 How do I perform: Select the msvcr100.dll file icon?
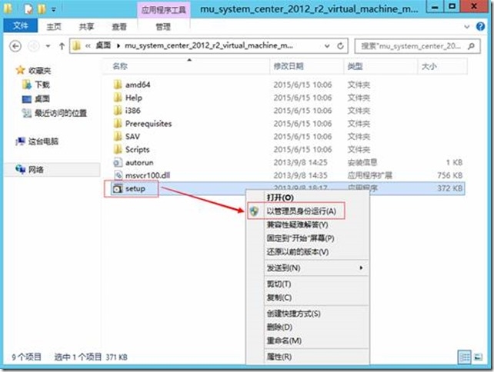[118, 175]
